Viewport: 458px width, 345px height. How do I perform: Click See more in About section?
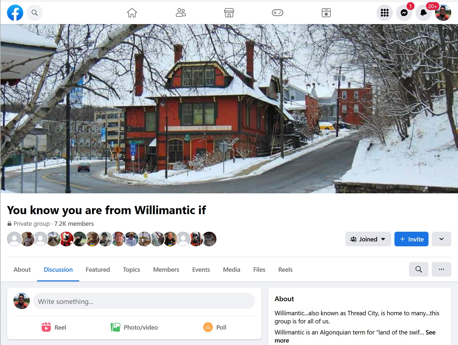coord(430,332)
